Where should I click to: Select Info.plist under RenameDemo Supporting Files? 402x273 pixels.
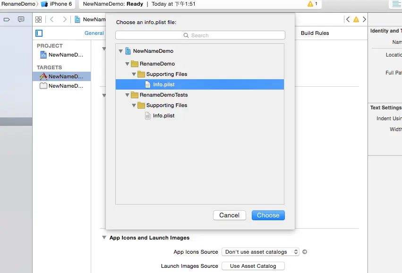[x=200, y=84]
